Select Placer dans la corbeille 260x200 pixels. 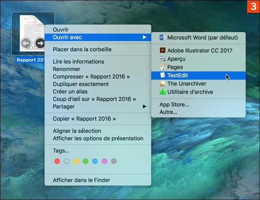82,50
